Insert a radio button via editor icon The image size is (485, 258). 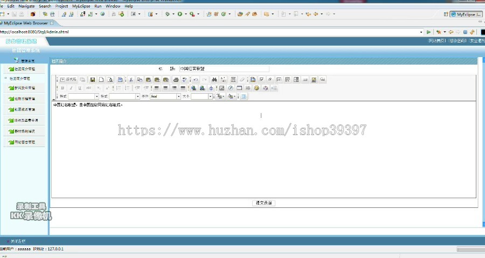(x=271, y=80)
